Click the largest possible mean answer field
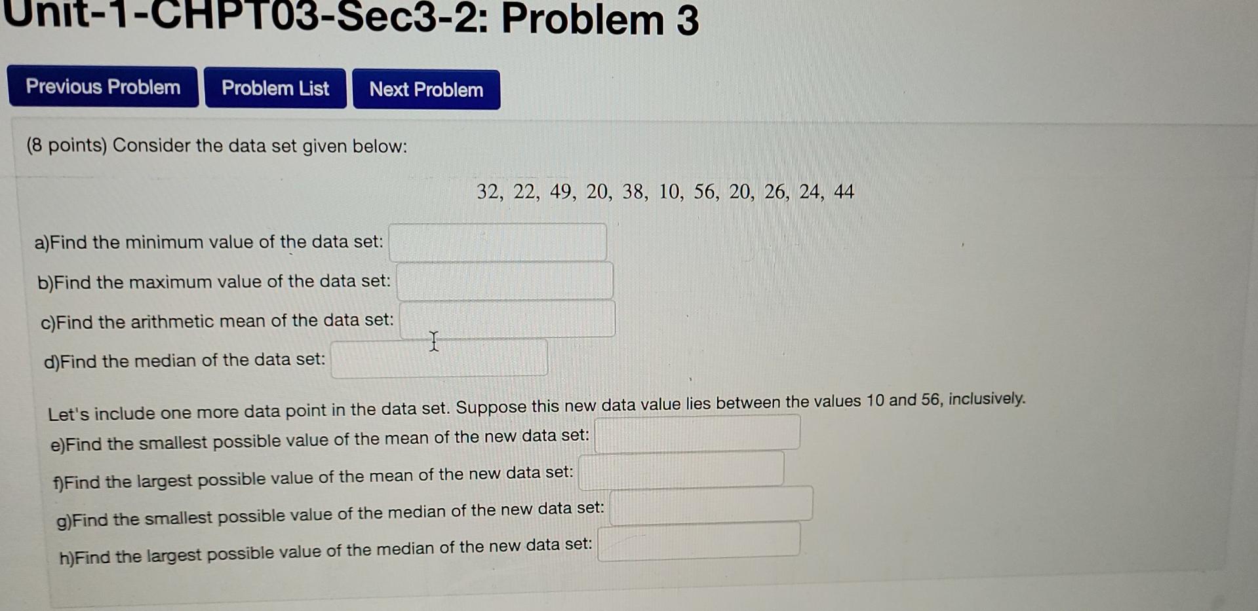The height and width of the screenshot is (611, 1258). [x=682, y=472]
